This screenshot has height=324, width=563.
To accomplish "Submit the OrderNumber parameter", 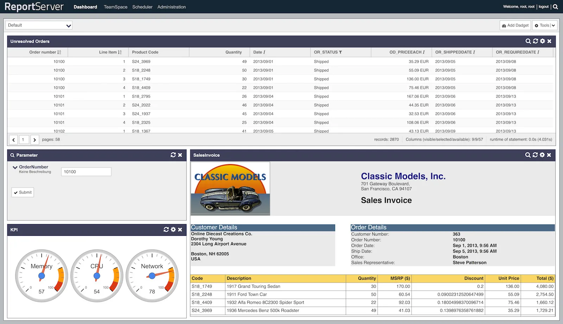I will pyautogui.click(x=22, y=192).
